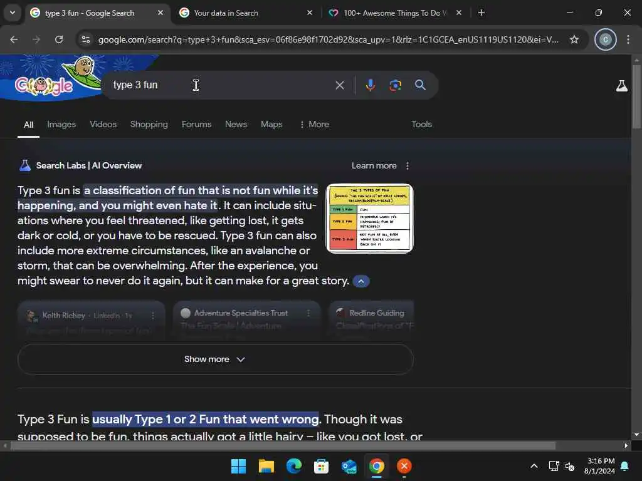This screenshot has width=642, height=481.
Task: Show hidden system tray icons
Action: click(x=534, y=466)
